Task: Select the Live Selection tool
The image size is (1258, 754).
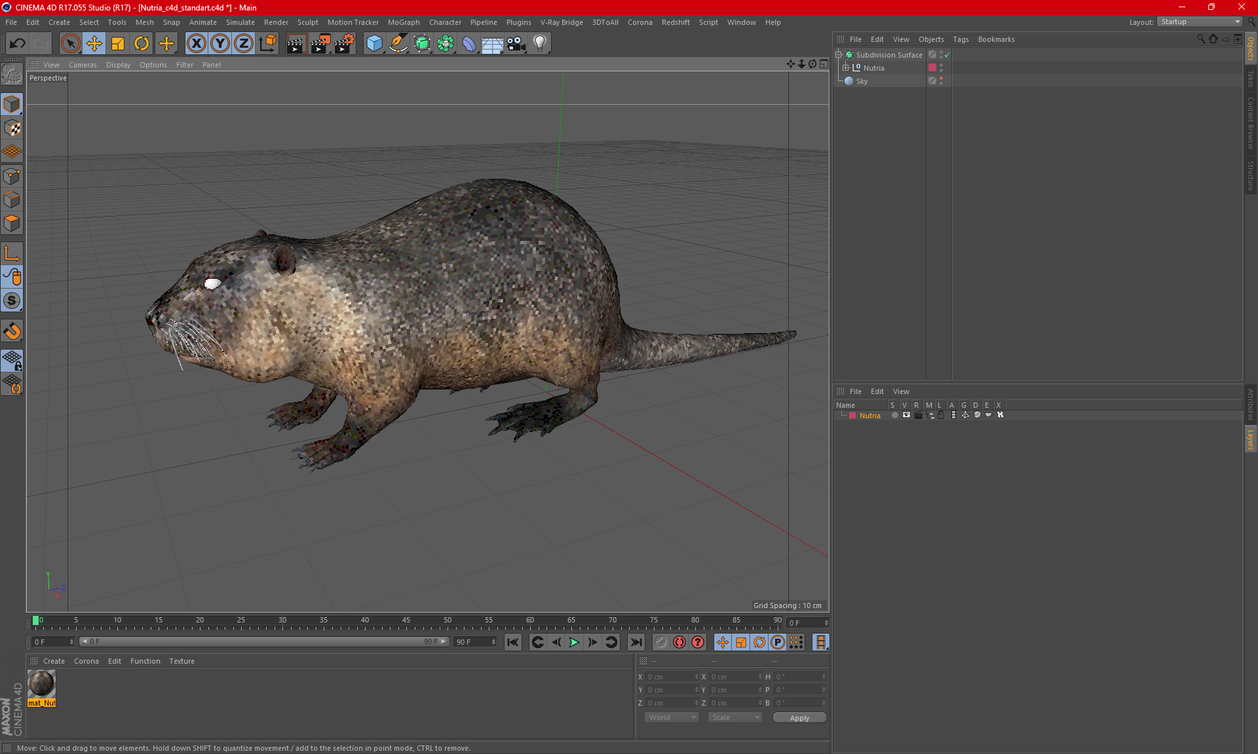Action: point(70,44)
